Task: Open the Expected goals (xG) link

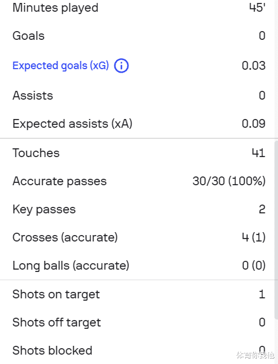Action: tap(60, 66)
